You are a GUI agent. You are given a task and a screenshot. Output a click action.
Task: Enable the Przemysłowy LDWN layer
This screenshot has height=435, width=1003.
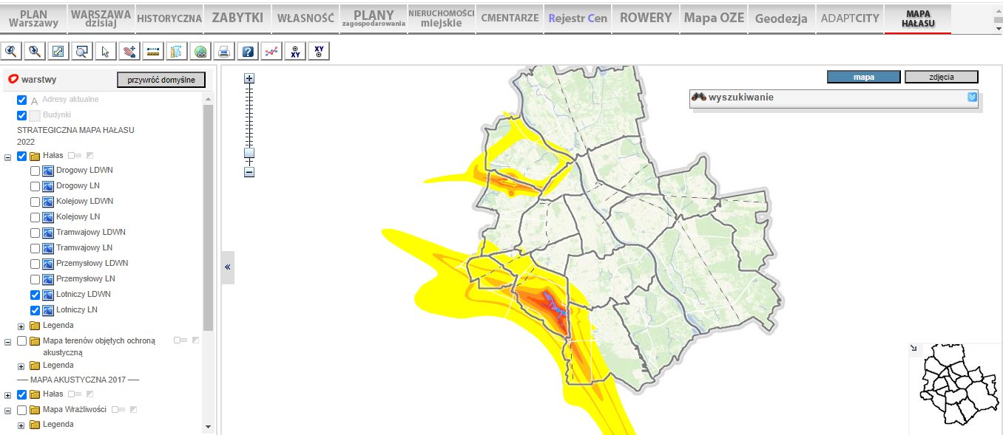35,264
